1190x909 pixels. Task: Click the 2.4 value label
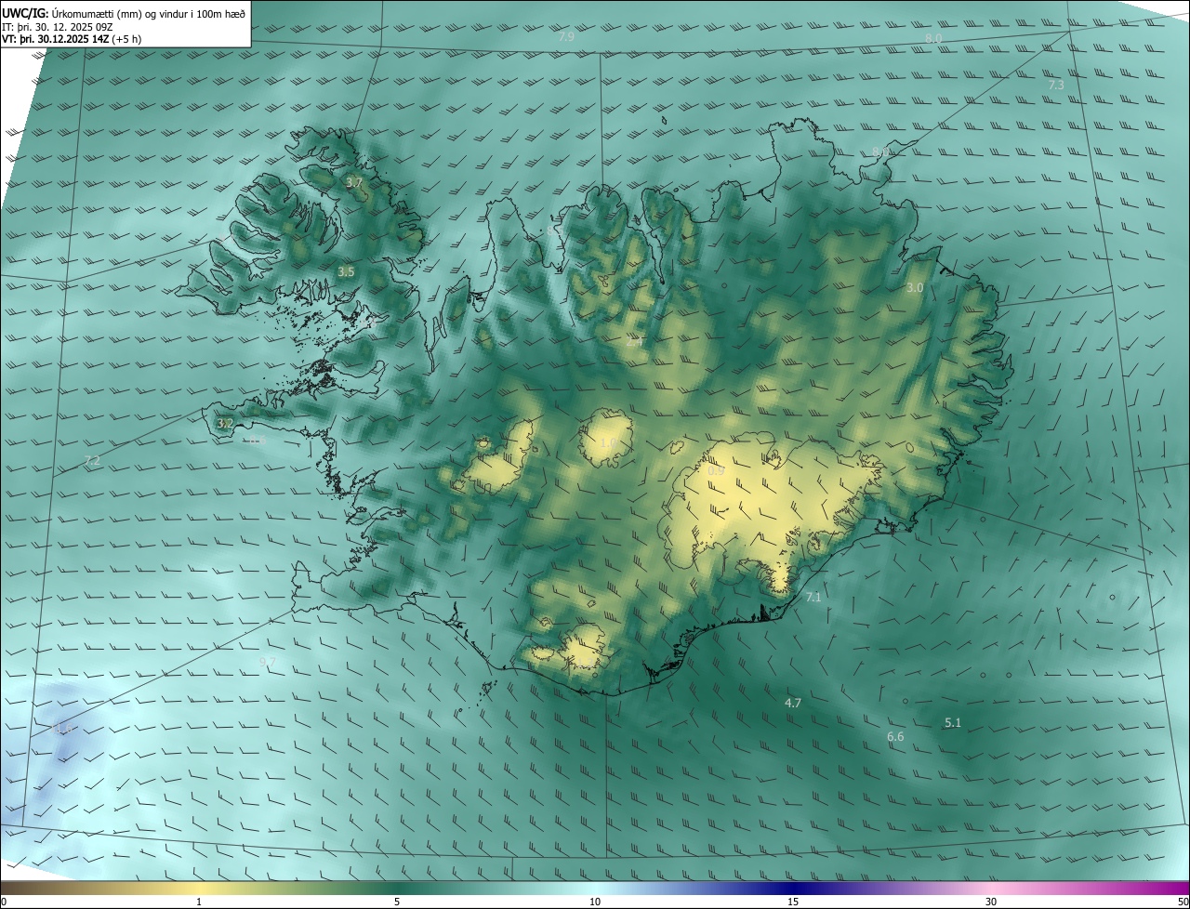coord(635,342)
